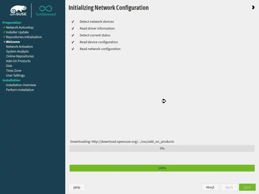Select the Installation section heading
The width and height of the screenshot is (259, 194).
(11, 80)
